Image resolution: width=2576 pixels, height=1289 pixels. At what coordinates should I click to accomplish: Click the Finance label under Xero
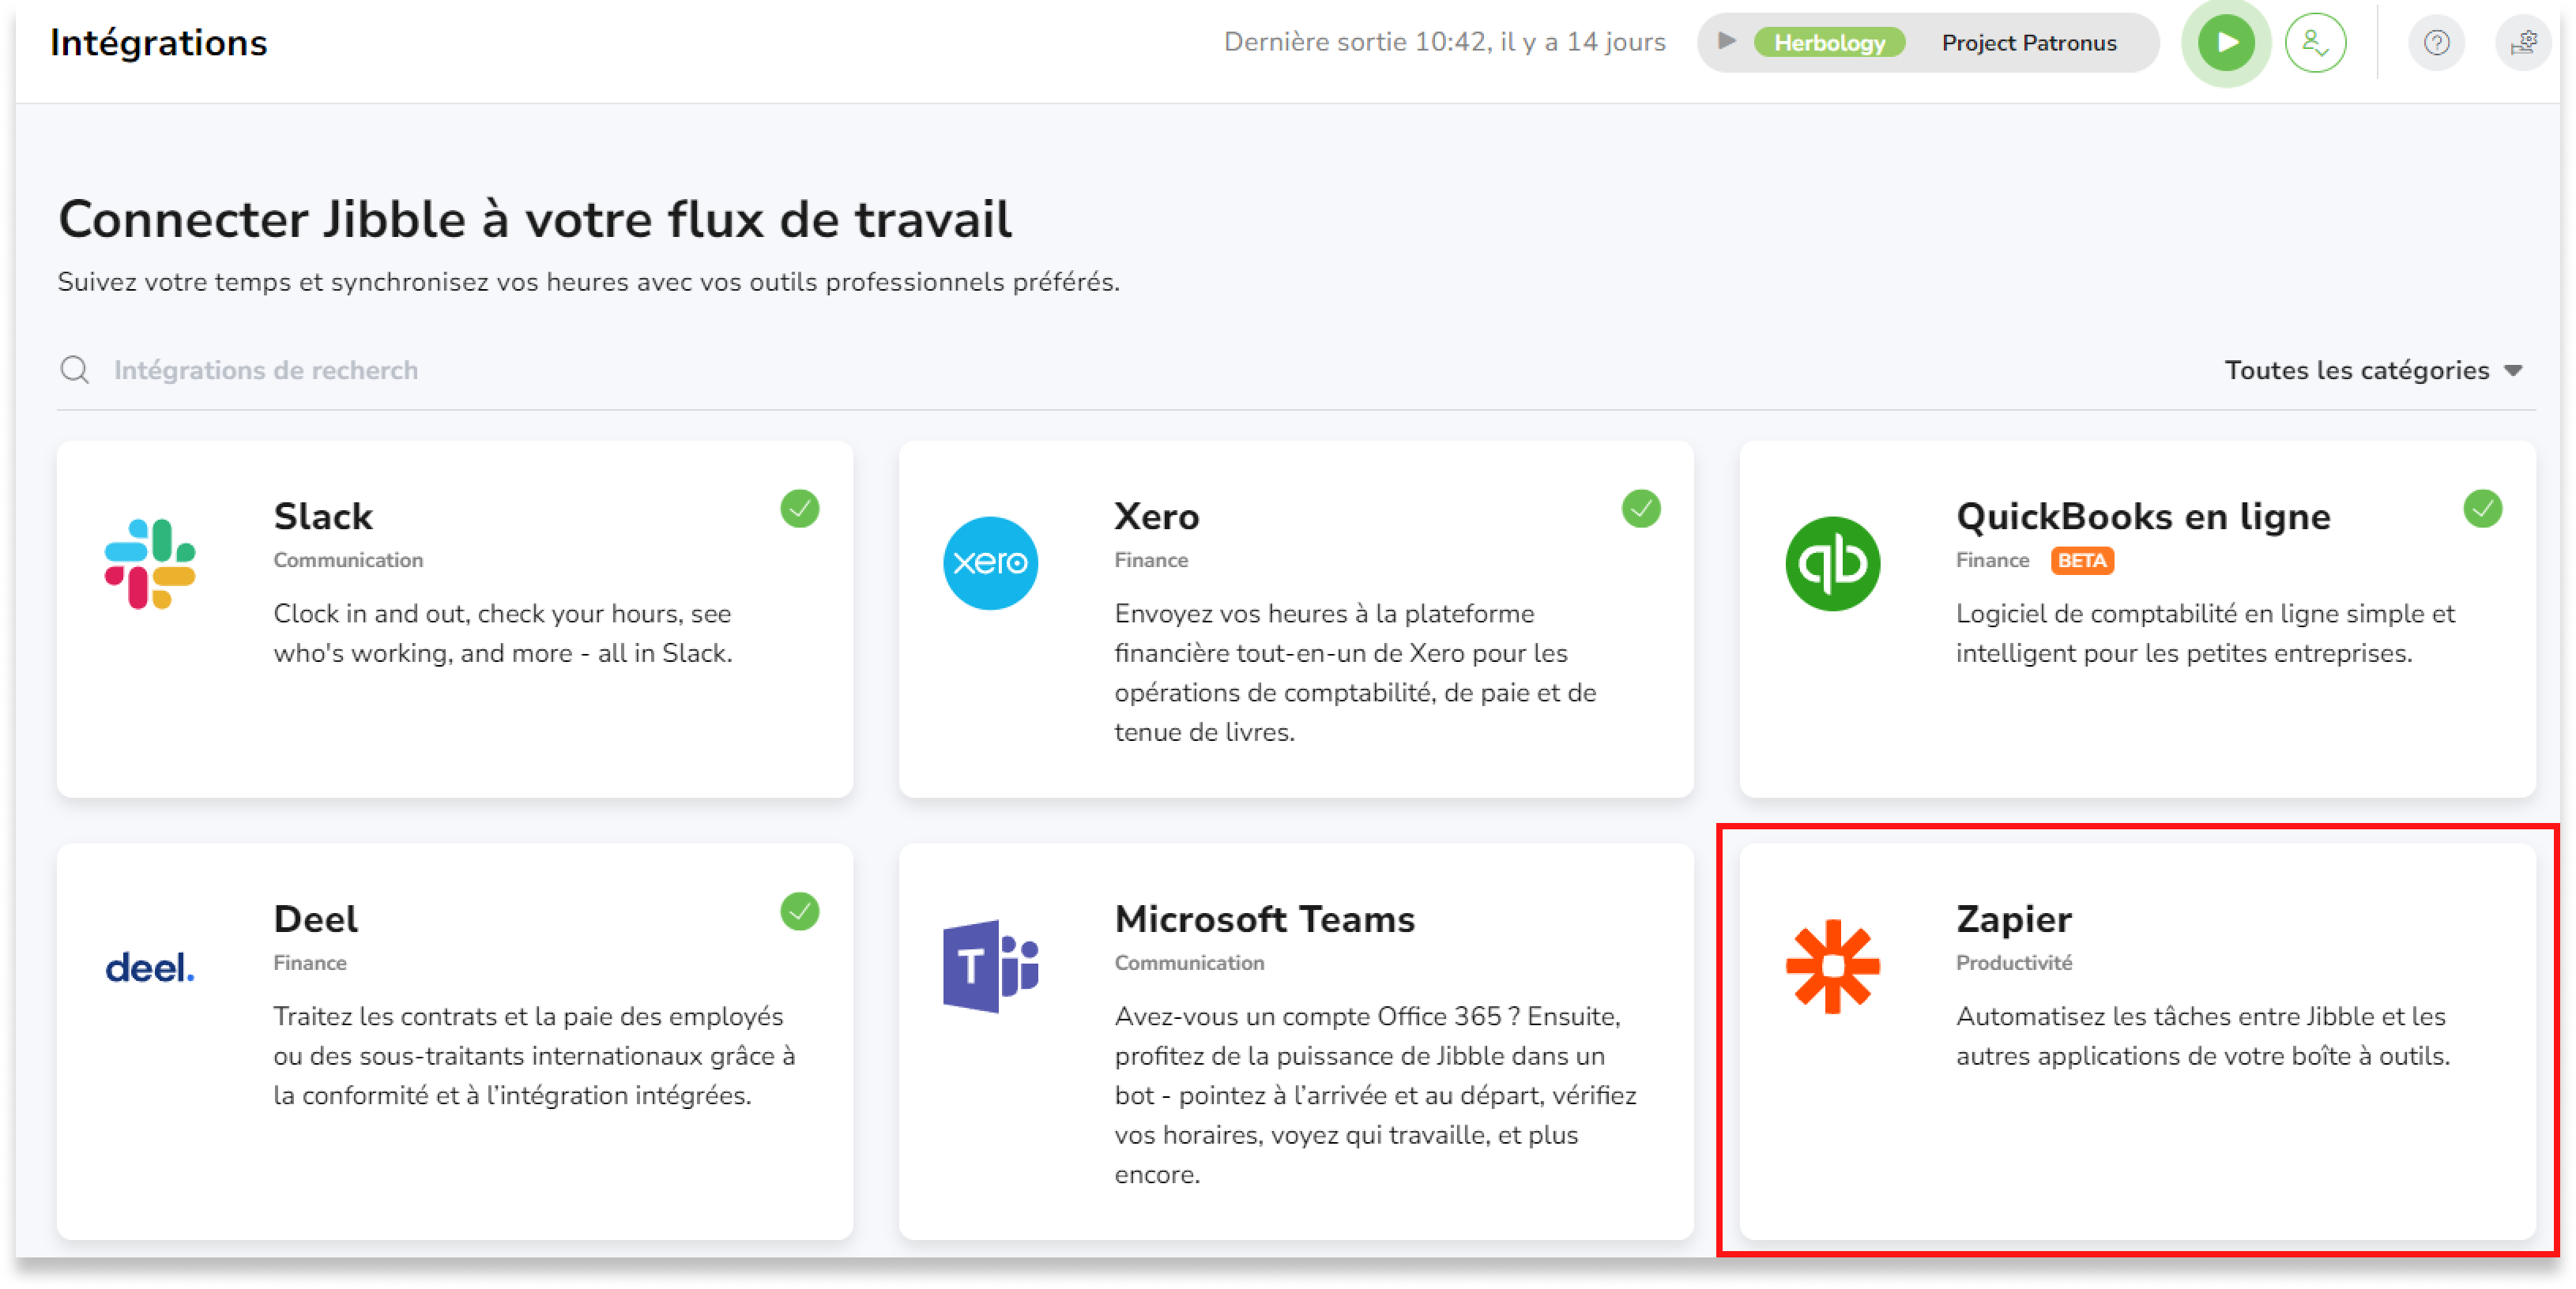(1151, 561)
